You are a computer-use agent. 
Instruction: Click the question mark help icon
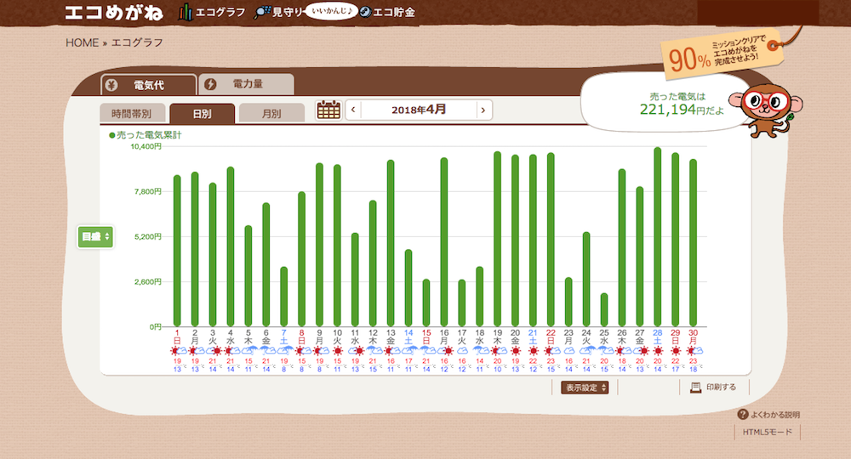tap(743, 415)
